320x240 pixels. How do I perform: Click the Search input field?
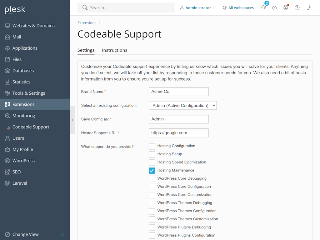126,7
